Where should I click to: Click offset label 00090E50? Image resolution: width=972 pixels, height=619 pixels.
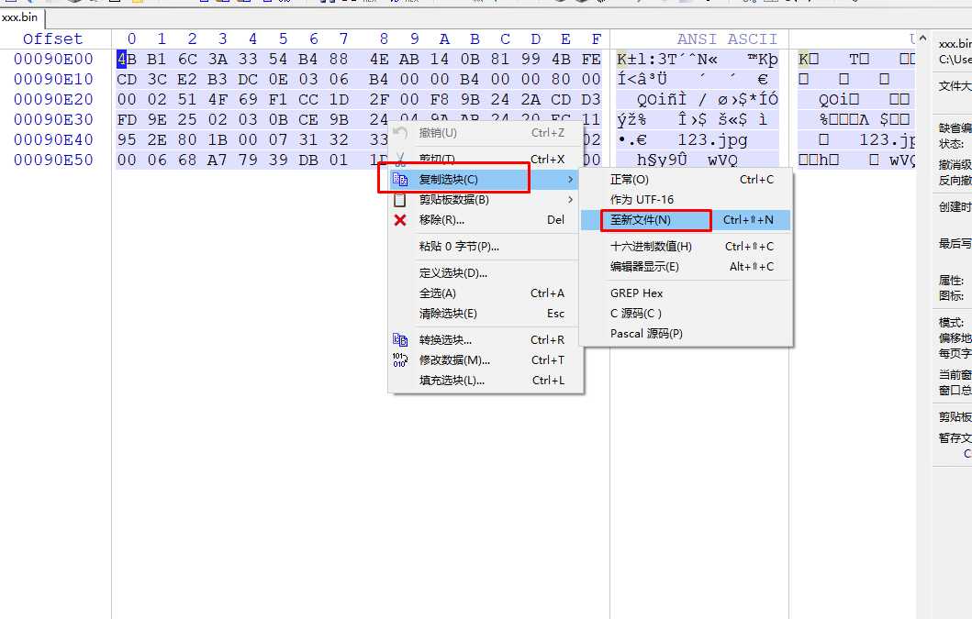[x=53, y=160]
